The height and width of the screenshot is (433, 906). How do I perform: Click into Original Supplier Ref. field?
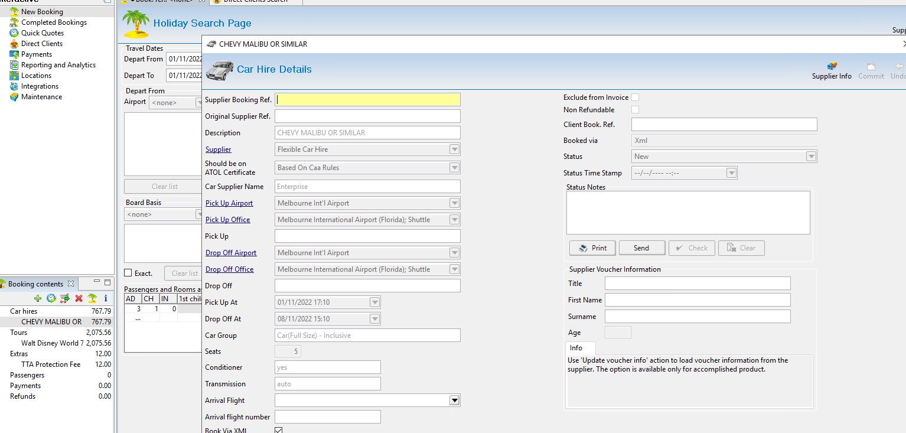click(367, 116)
